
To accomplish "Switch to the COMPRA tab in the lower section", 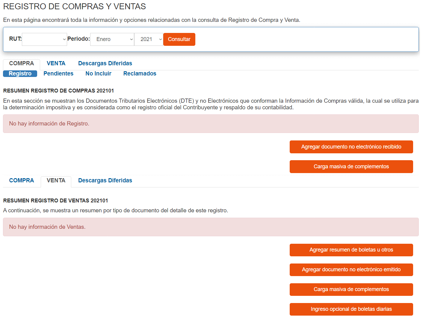I will coord(21,180).
